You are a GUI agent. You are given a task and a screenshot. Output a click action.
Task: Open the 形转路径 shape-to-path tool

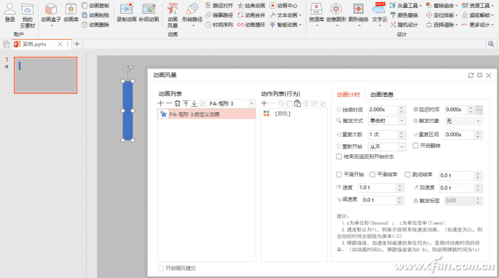tap(192, 14)
